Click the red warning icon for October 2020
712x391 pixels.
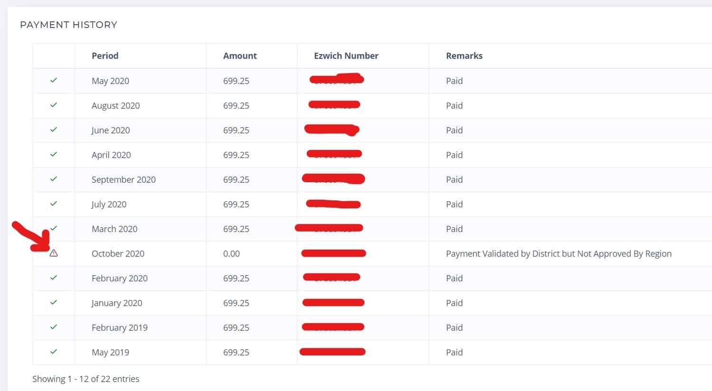pyautogui.click(x=54, y=253)
